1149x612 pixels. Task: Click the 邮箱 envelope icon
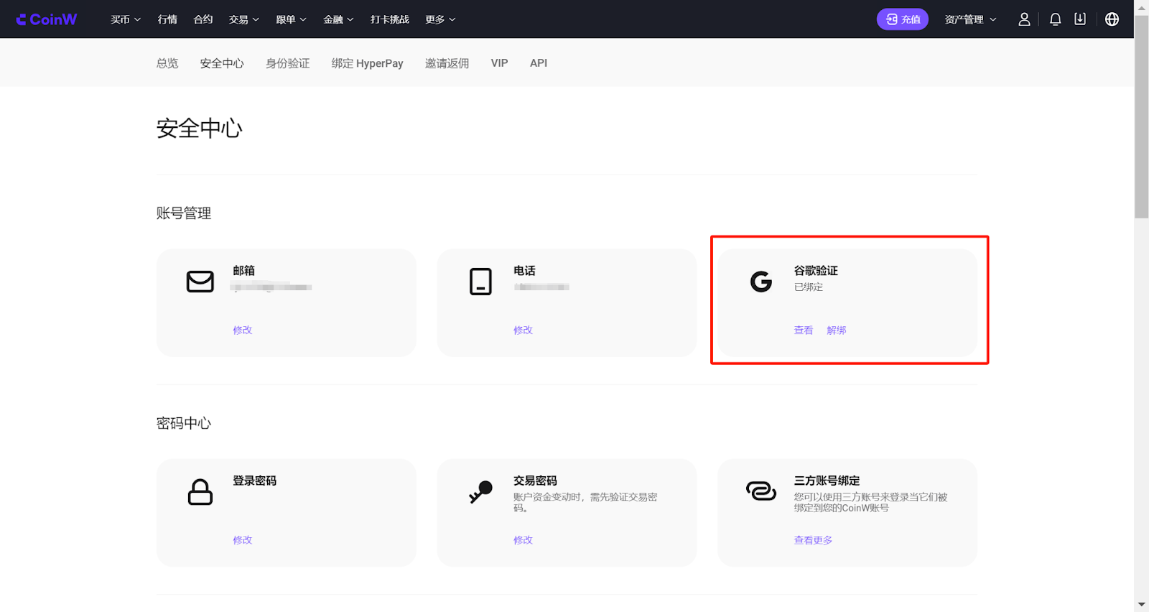pyautogui.click(x=200, y=282)
